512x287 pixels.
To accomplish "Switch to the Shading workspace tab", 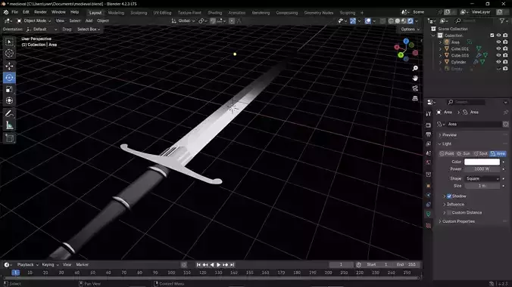I will [214, 13].
